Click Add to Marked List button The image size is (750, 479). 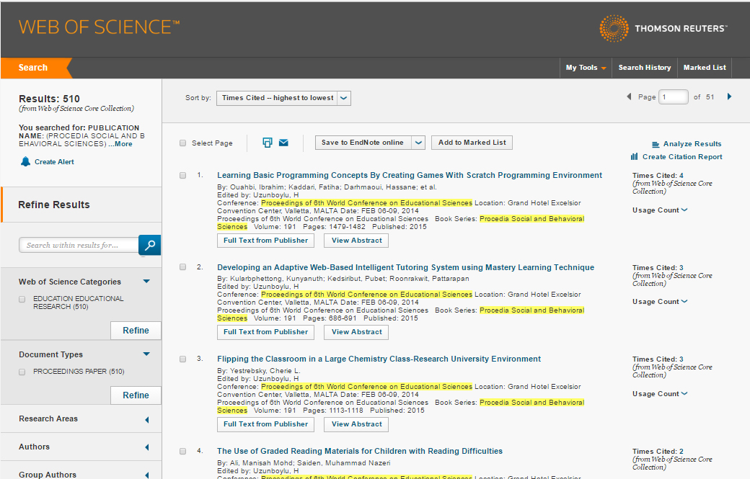[x=472, y=143]
